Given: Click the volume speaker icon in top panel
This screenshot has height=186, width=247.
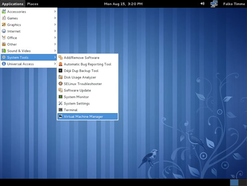Looking at the screenshot, I should [x=203, y=4].
